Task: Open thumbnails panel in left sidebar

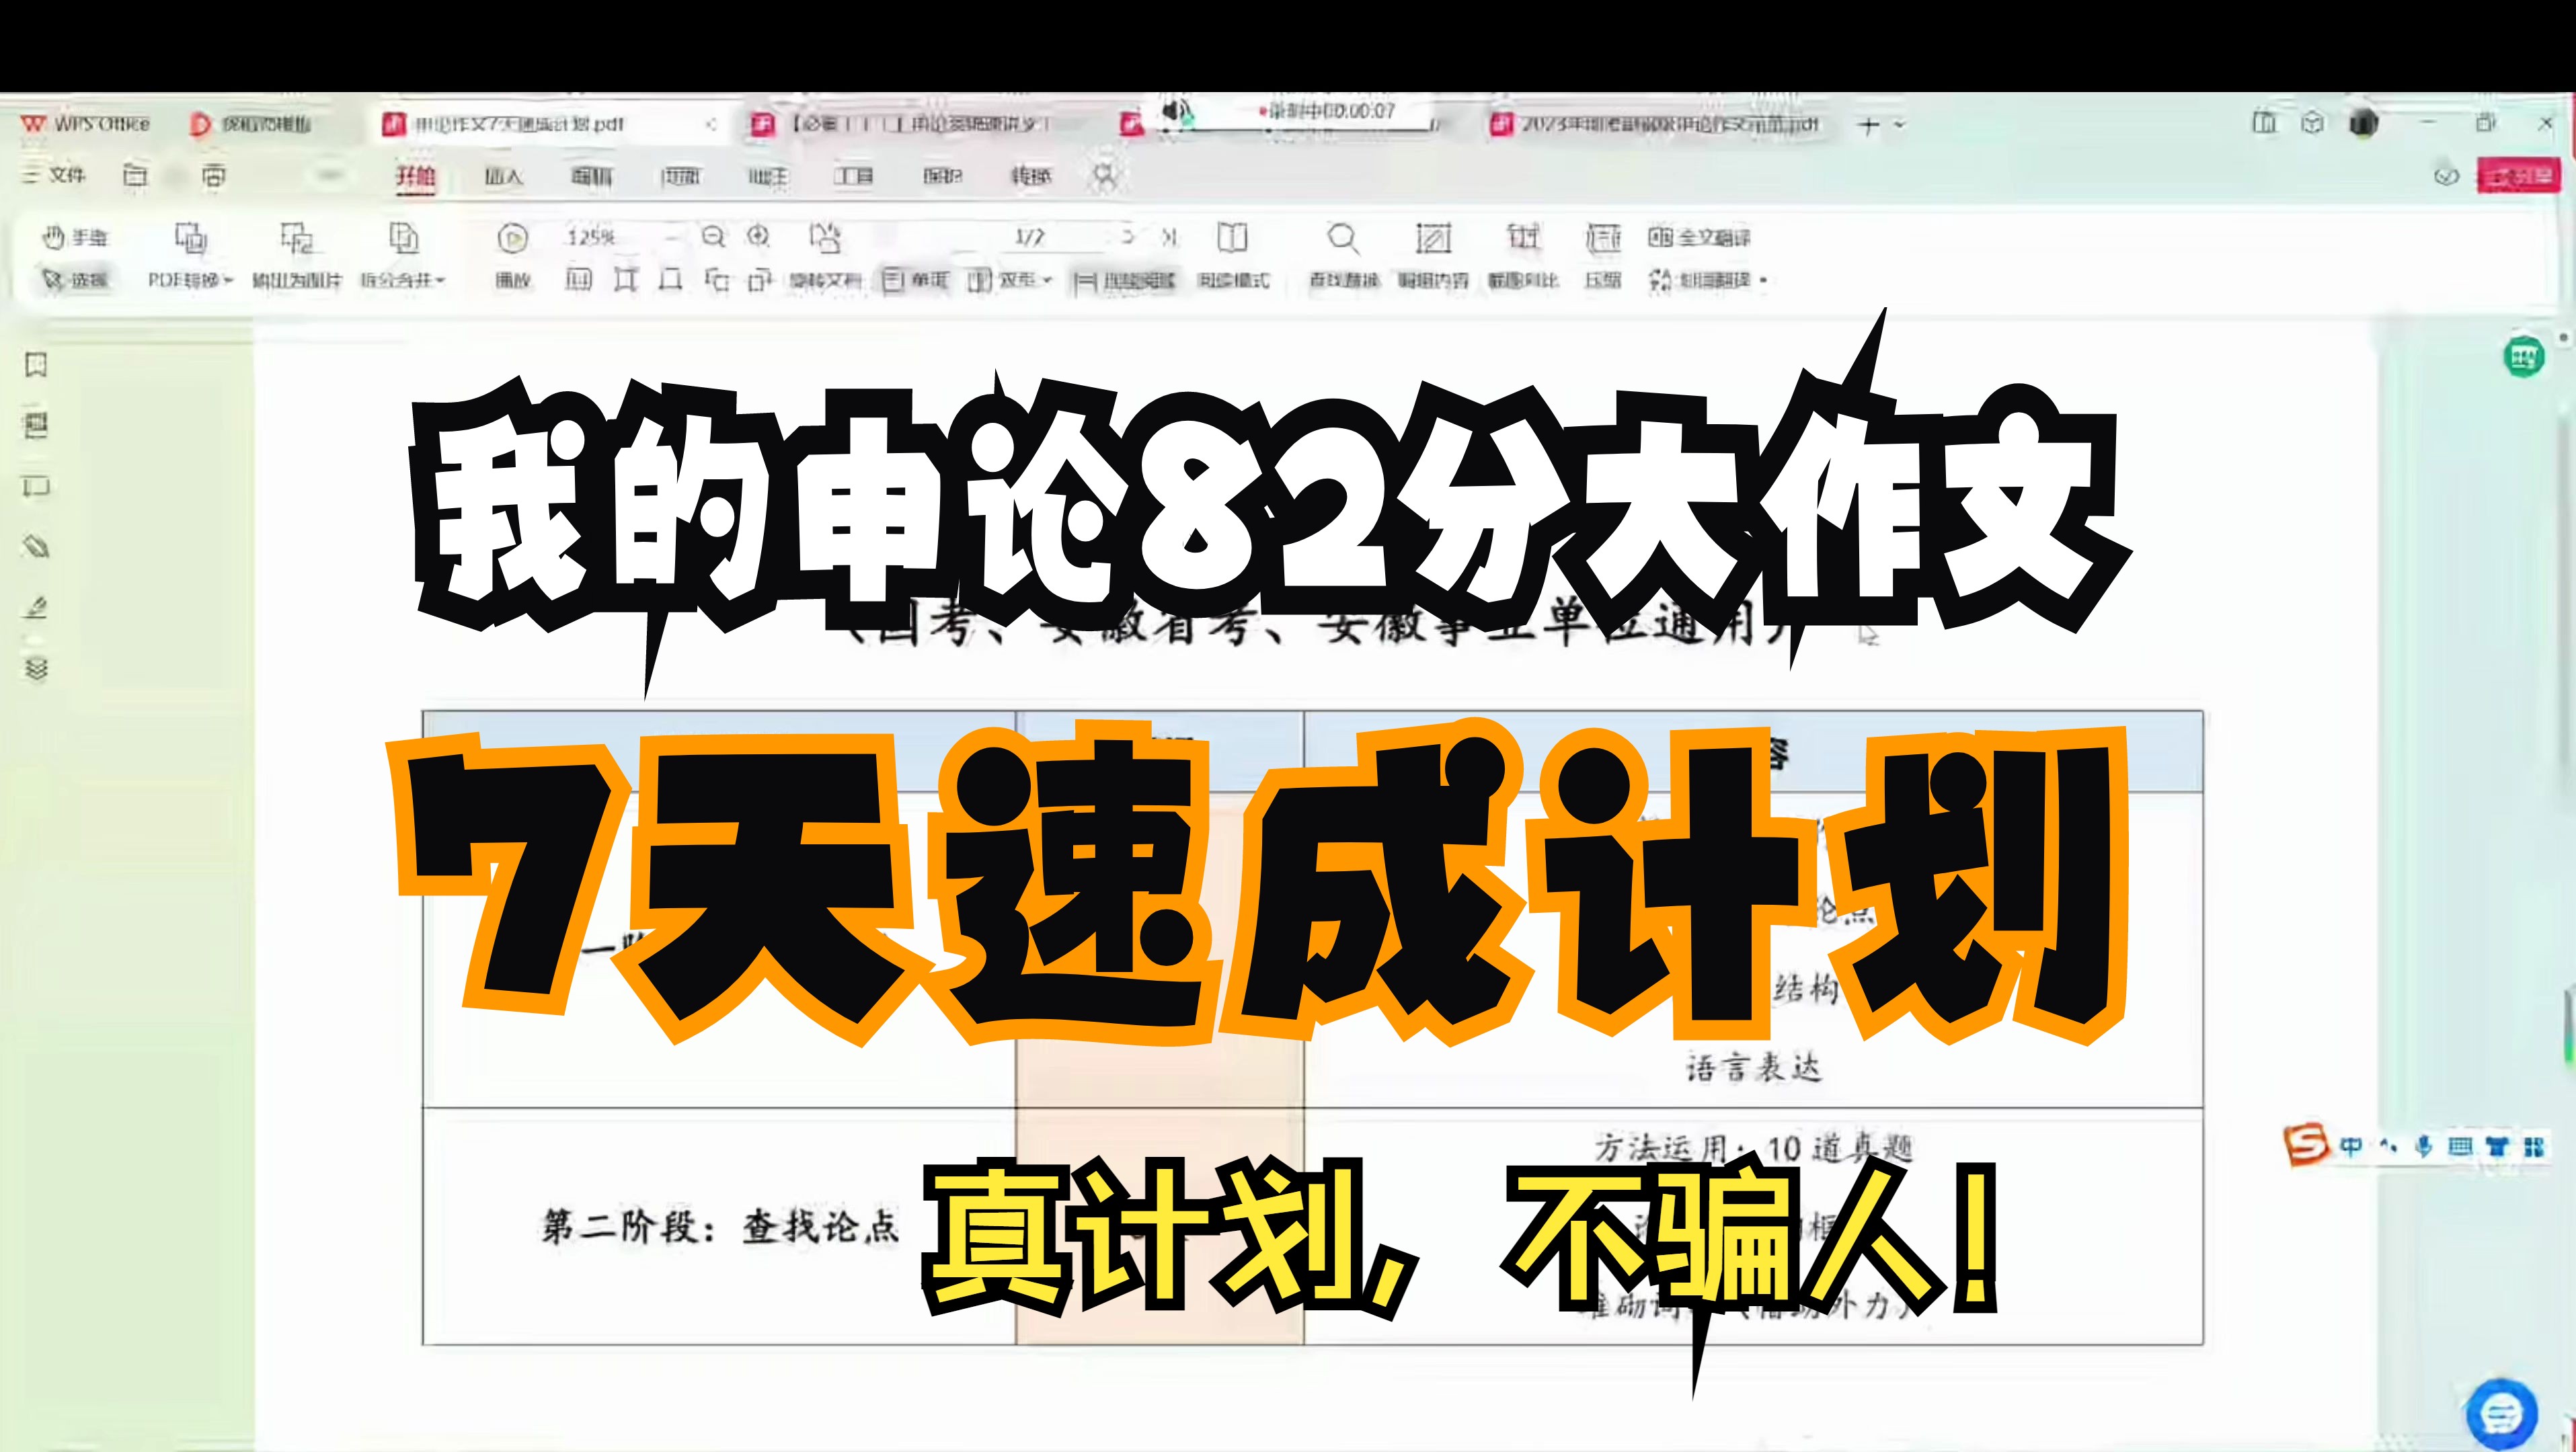Action: 36,425
